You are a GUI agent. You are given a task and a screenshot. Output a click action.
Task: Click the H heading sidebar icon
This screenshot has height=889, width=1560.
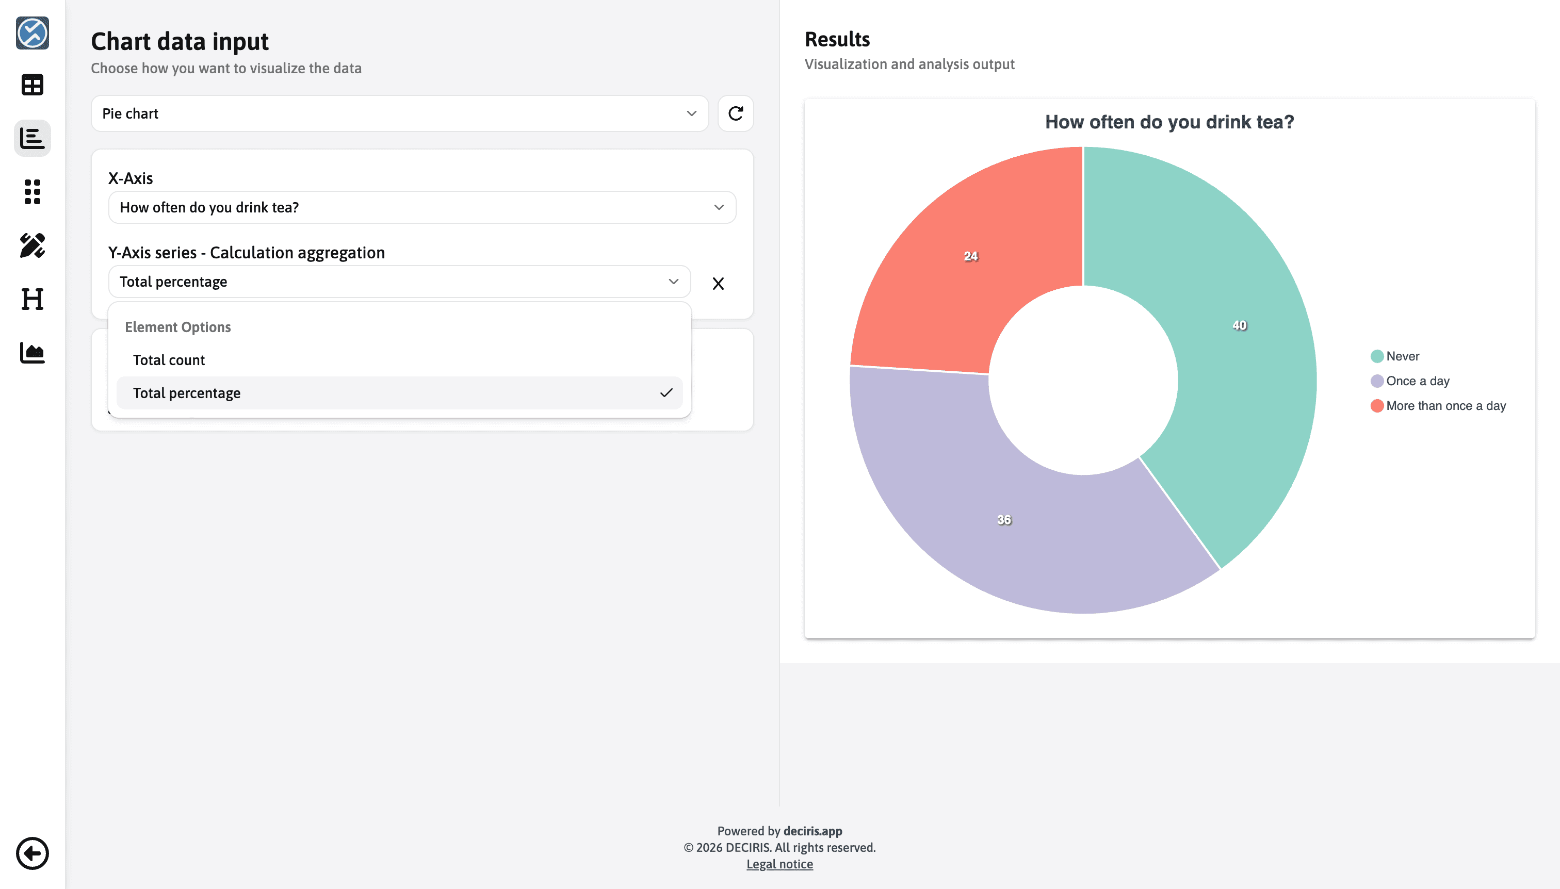click(x=32, y=300)
